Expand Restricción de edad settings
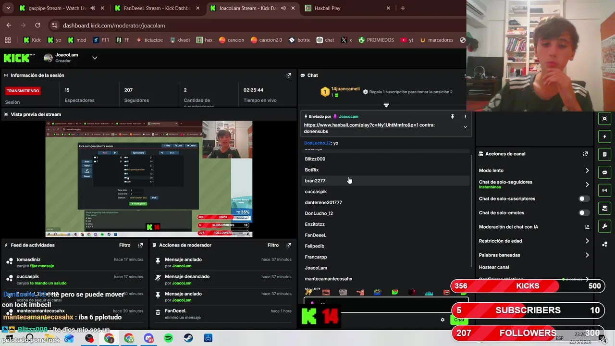This screenshot has height=346, width=615. 587,241
